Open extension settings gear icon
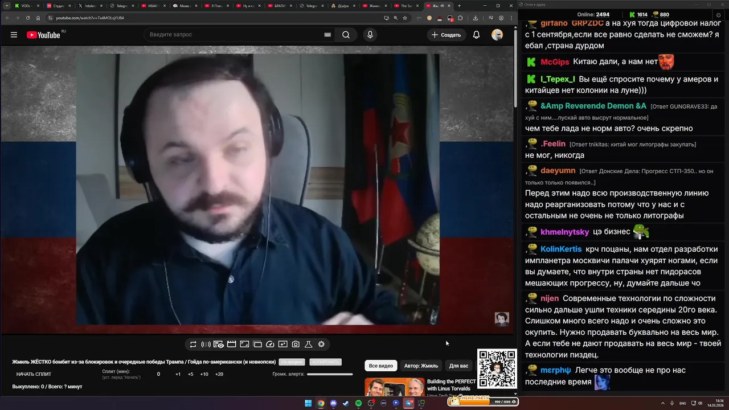The image size is (729, 410). 321,344
